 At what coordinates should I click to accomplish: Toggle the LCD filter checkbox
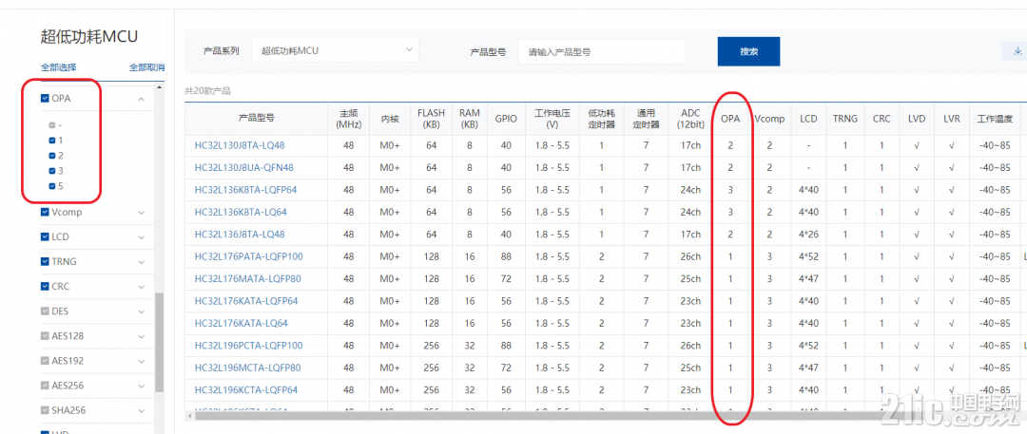(x=45, y=237)
